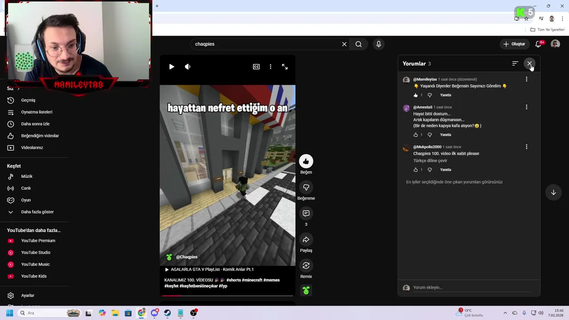Viewport: 569px width, 320px height.
Task: Open the YouTube account avatar menu
Action: pyautogui.click(x=555, y=44)
